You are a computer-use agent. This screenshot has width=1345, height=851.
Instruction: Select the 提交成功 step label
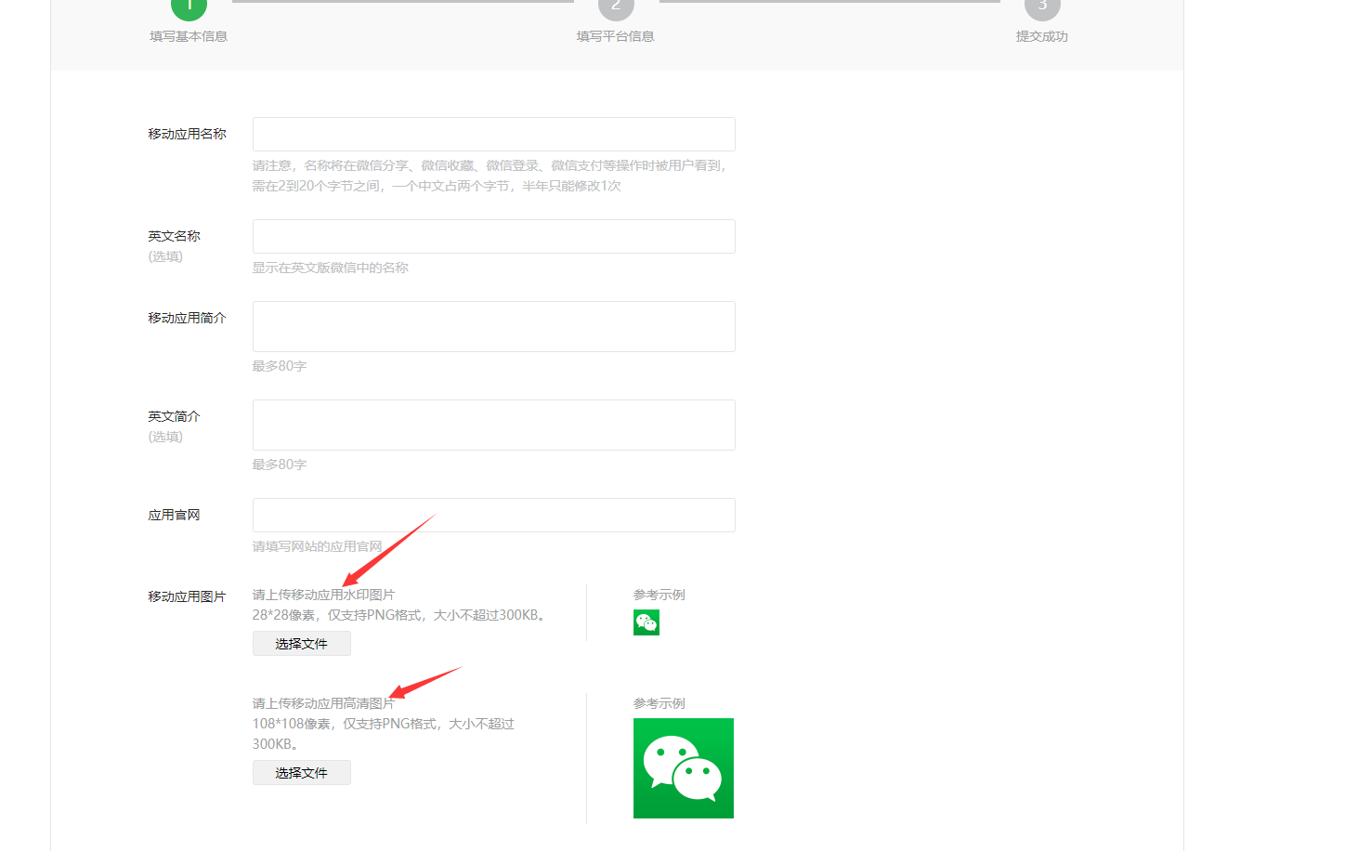tap(1042, 36)
